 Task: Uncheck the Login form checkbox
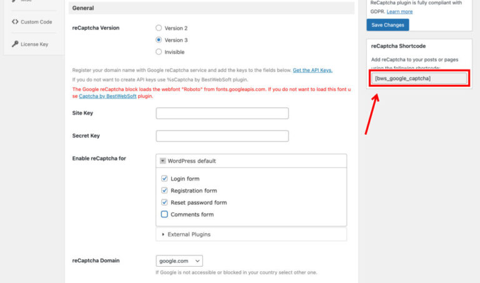click(x=164, y=179)
